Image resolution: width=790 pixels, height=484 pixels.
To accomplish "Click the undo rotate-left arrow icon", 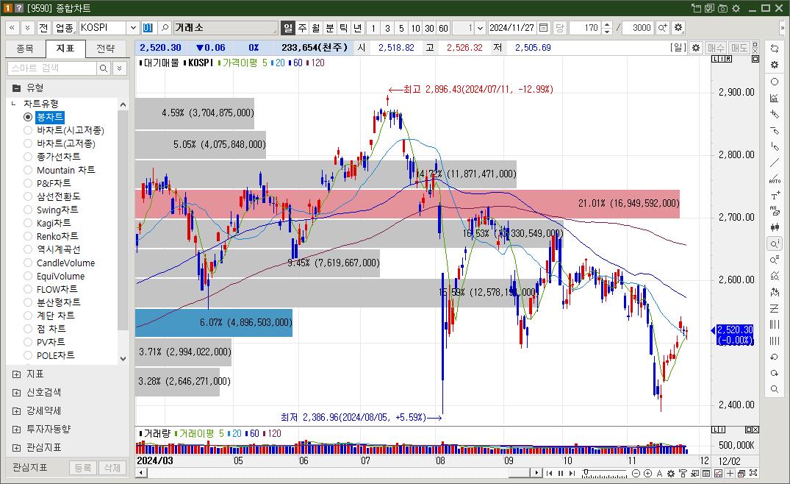I will coord(775,357).
